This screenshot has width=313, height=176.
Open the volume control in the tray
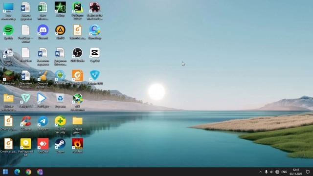271,172
